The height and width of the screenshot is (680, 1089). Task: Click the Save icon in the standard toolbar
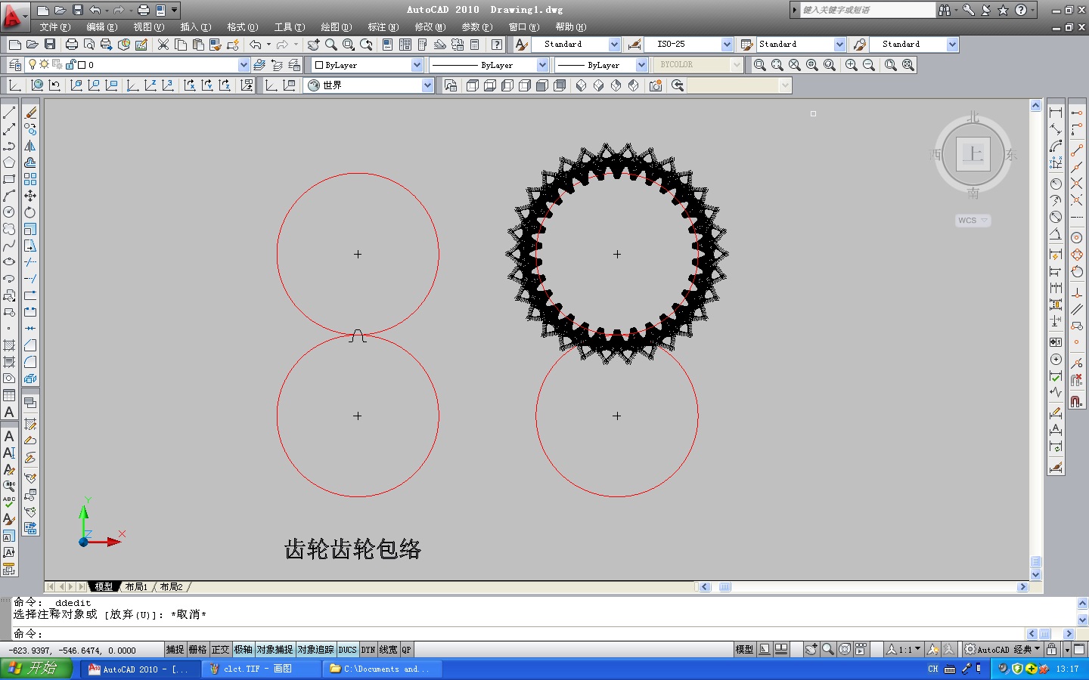coord(49,45)
